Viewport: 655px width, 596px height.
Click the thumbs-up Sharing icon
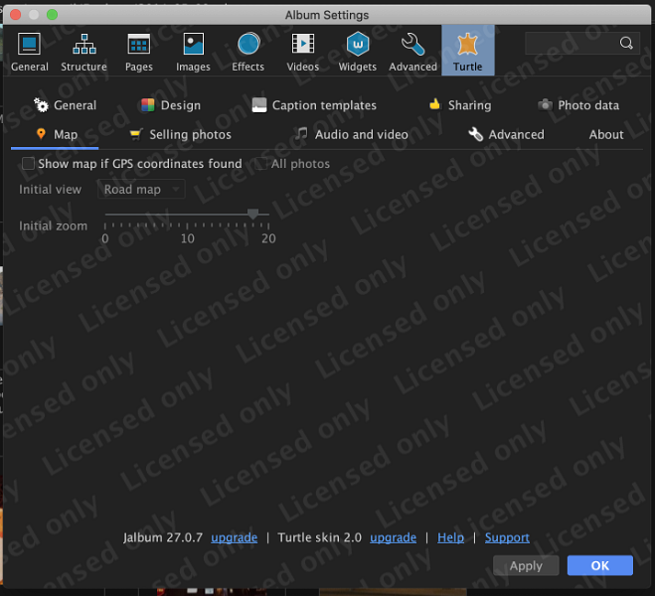coord(435,104)
